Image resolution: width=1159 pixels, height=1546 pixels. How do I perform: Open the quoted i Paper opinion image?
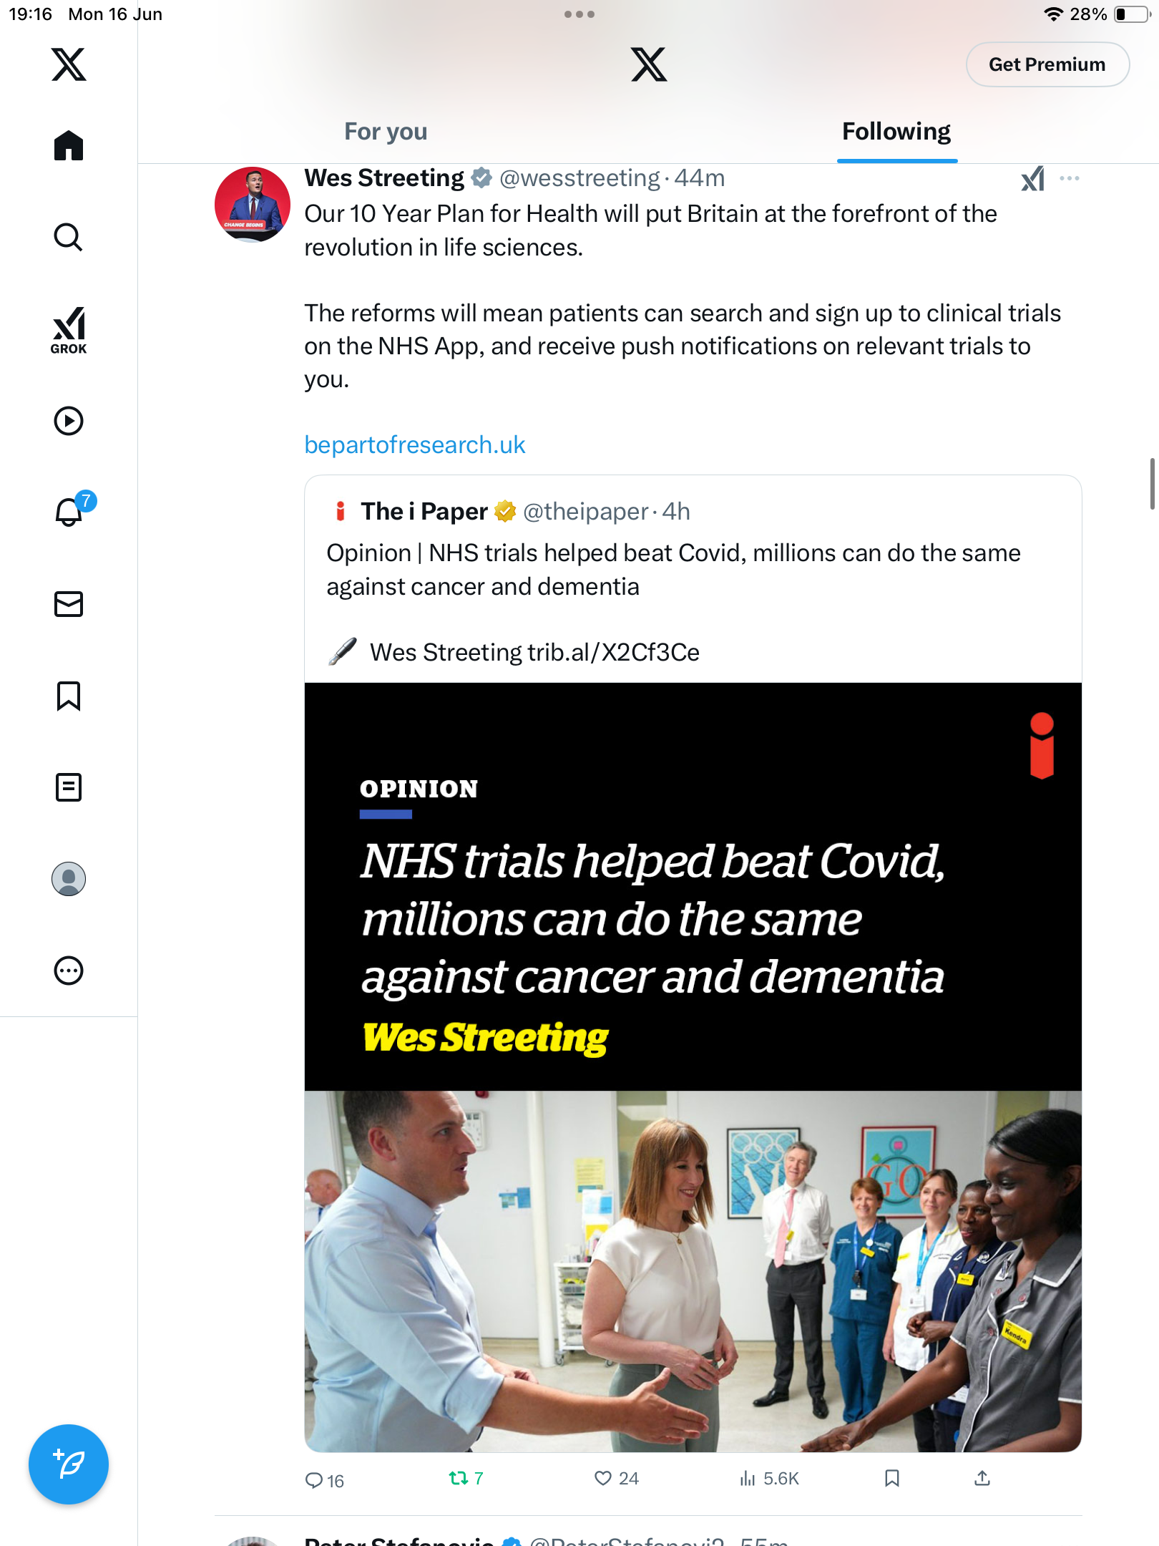(693, 1066)
